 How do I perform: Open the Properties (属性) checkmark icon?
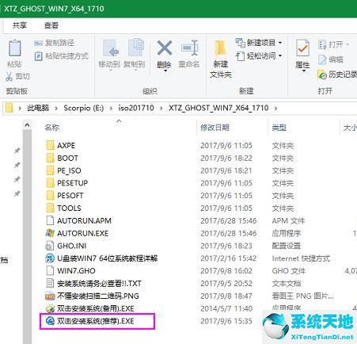tap(302, 48)
